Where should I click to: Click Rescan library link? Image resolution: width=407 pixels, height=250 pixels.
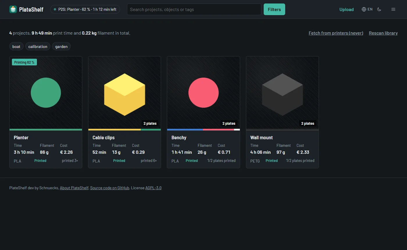coord(383,33)
